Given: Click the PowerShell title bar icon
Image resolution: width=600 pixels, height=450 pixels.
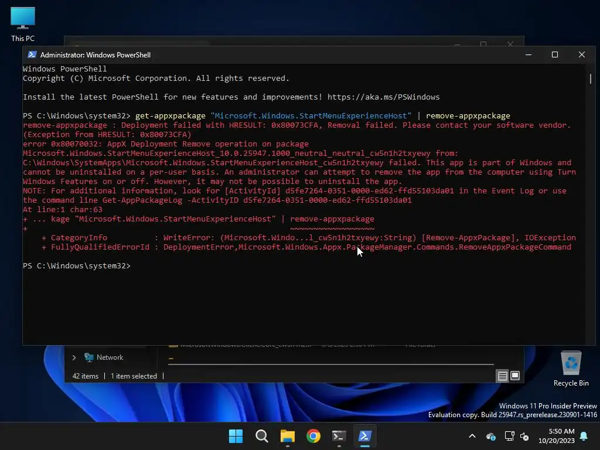Looking at the screenshot, I should pyautogui.click(x=32, y=54).
